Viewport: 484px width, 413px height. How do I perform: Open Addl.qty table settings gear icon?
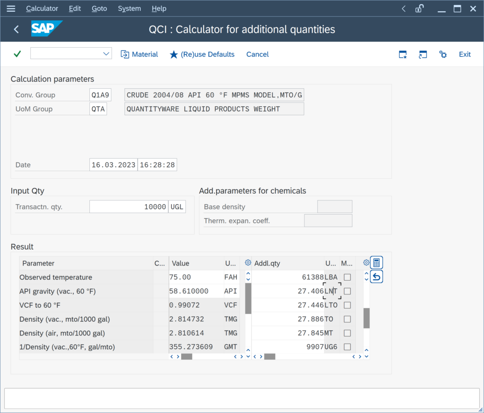366,263
